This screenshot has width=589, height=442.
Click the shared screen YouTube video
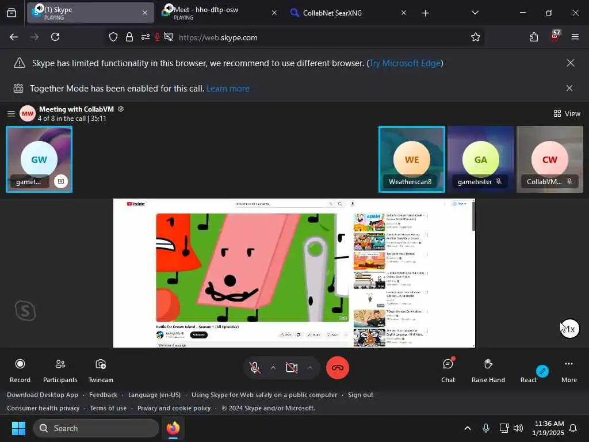pyautogui.click(x=252, y=267)
